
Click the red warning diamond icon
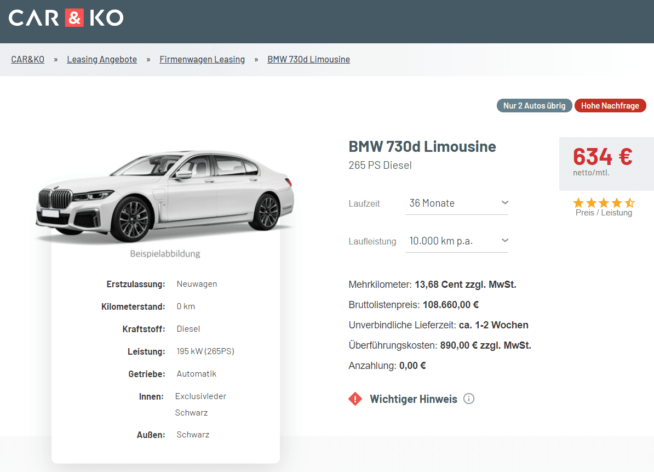pyautogui.click(x=355, y=399)
